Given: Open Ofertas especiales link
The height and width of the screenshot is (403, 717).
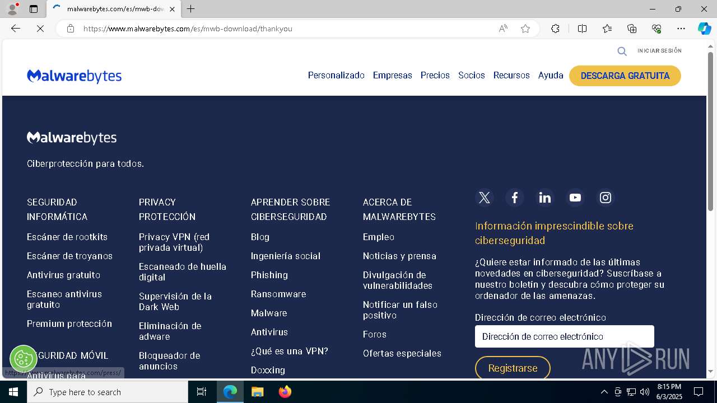Looking at the screenshot, I should pyautogui.click(x=402, y=353).
